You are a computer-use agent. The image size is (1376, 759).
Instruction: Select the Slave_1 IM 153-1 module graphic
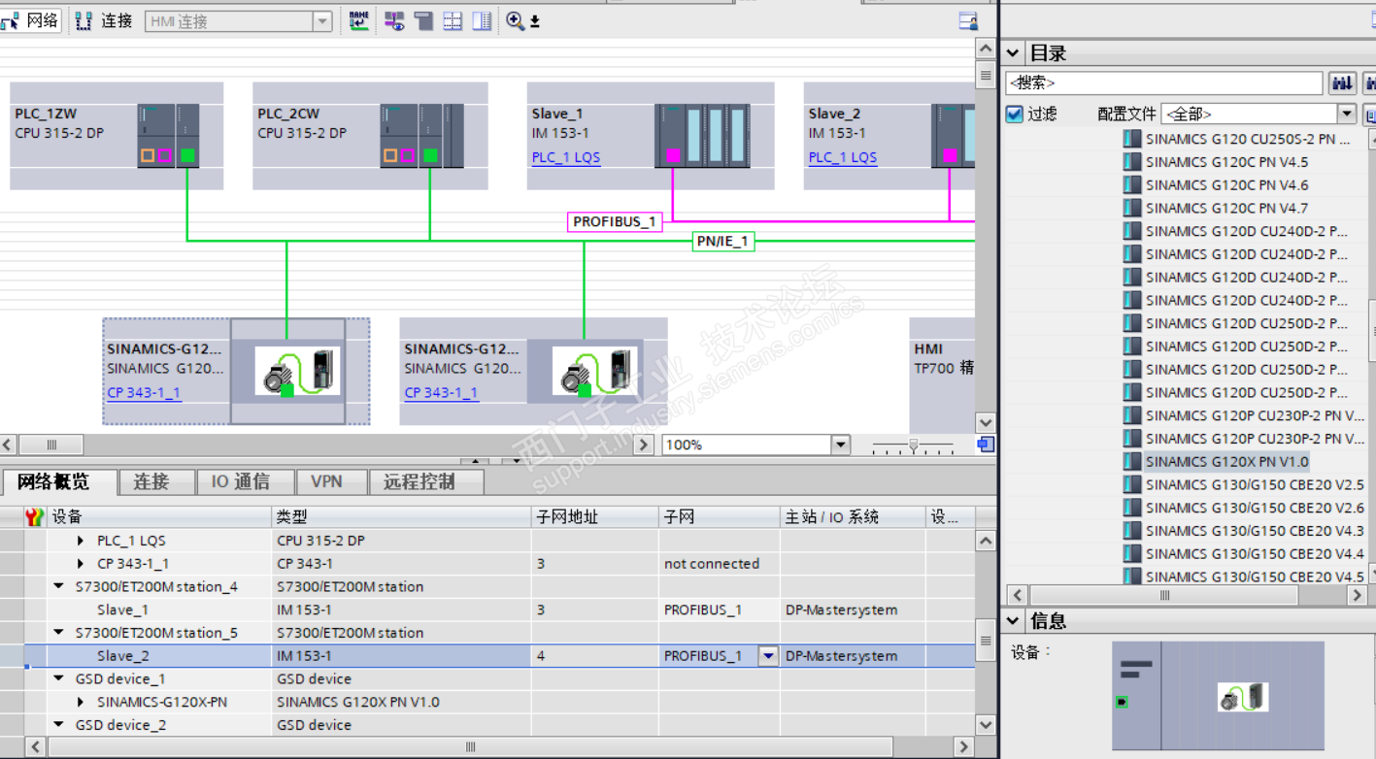(702, 136)
